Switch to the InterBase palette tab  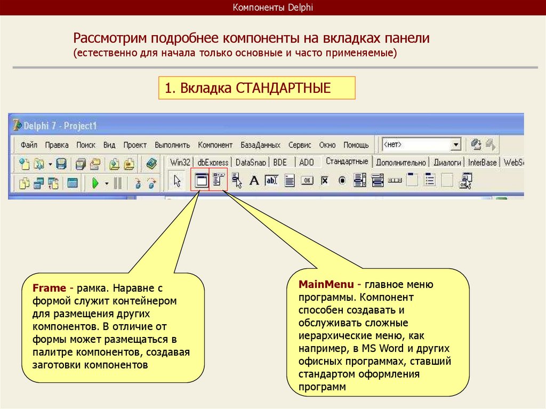click(482, 162)
